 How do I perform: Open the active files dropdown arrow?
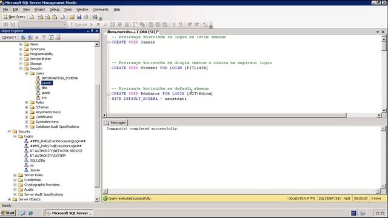(378, 32)
